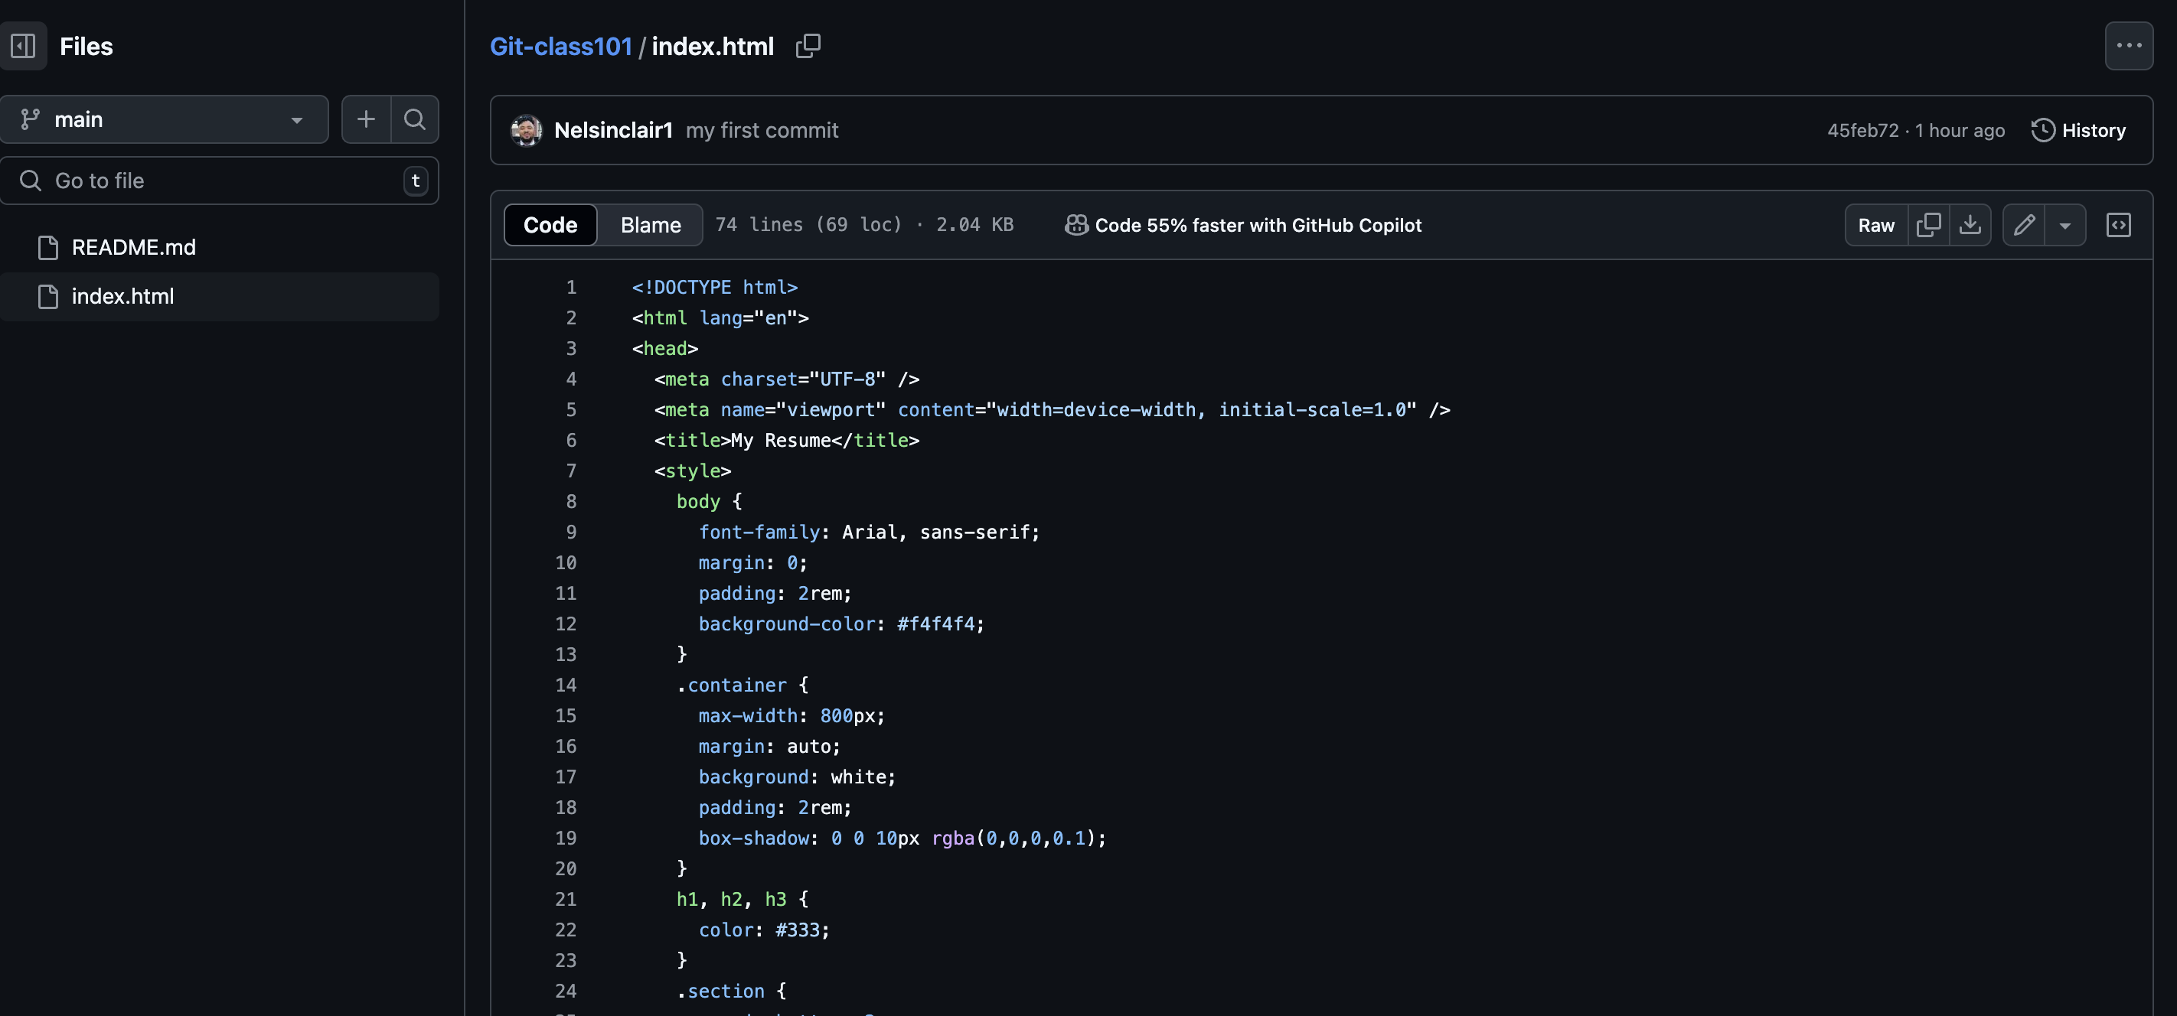
Task: Click the Files panel heading
Action: pyautogui.click(x=86, y=47)
